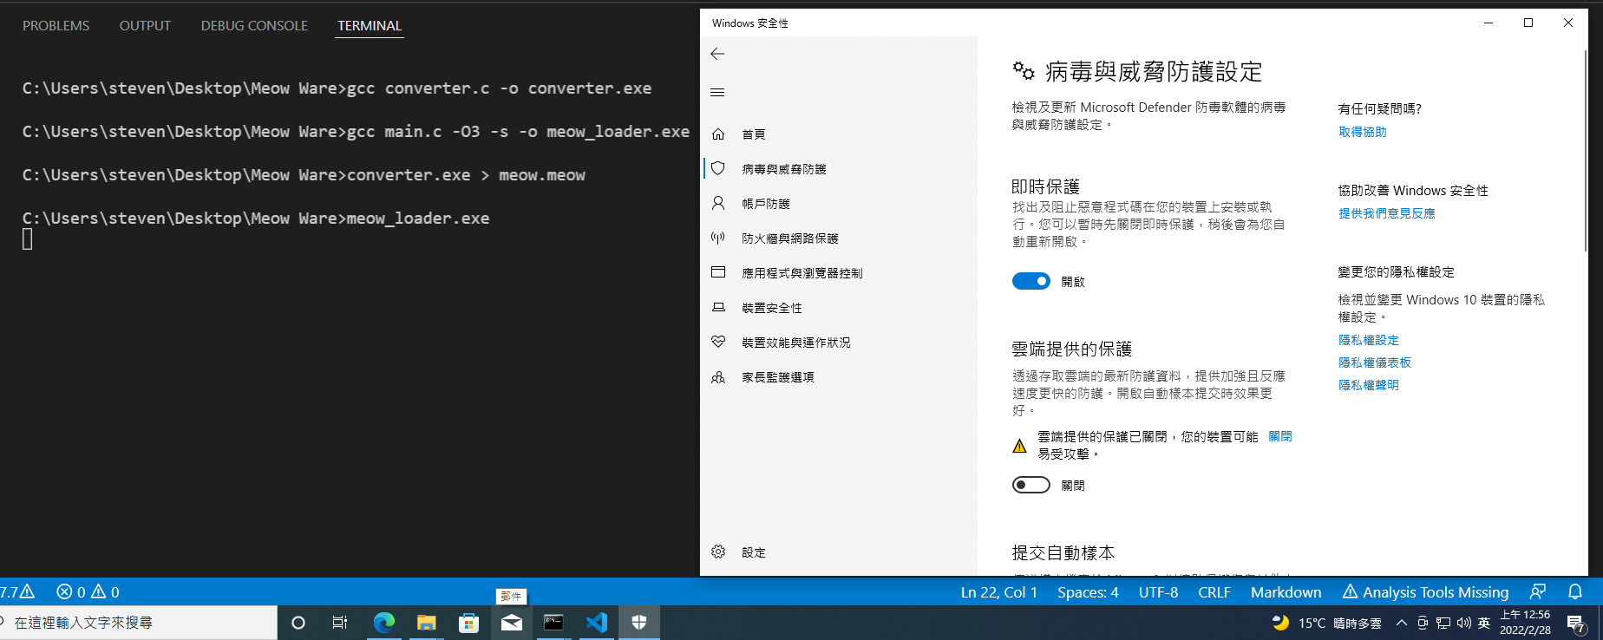Open VS Code notifications bell

(1575, 591)
